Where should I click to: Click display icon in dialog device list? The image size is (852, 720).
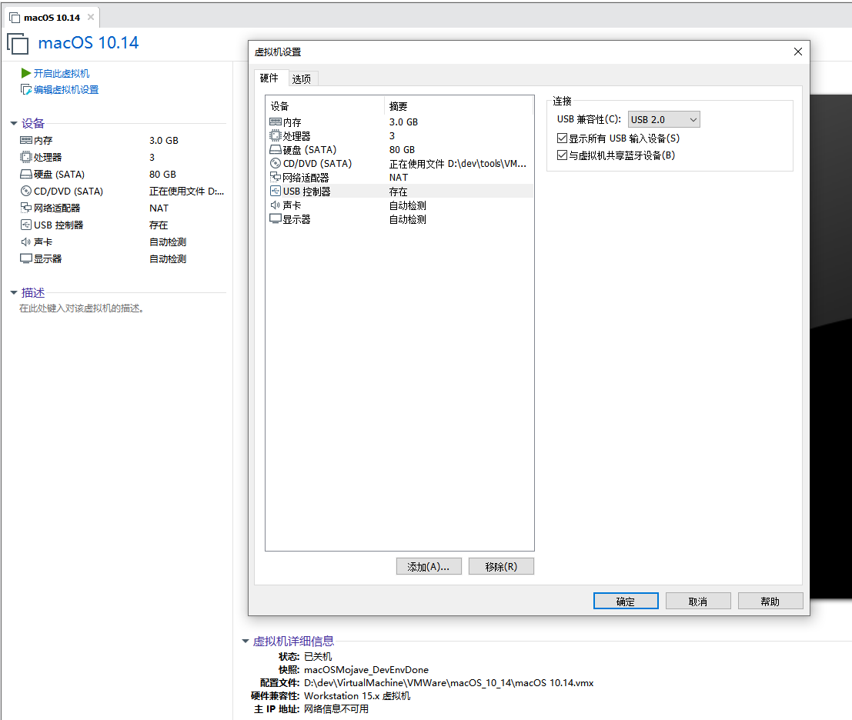[x=276, y=219]
